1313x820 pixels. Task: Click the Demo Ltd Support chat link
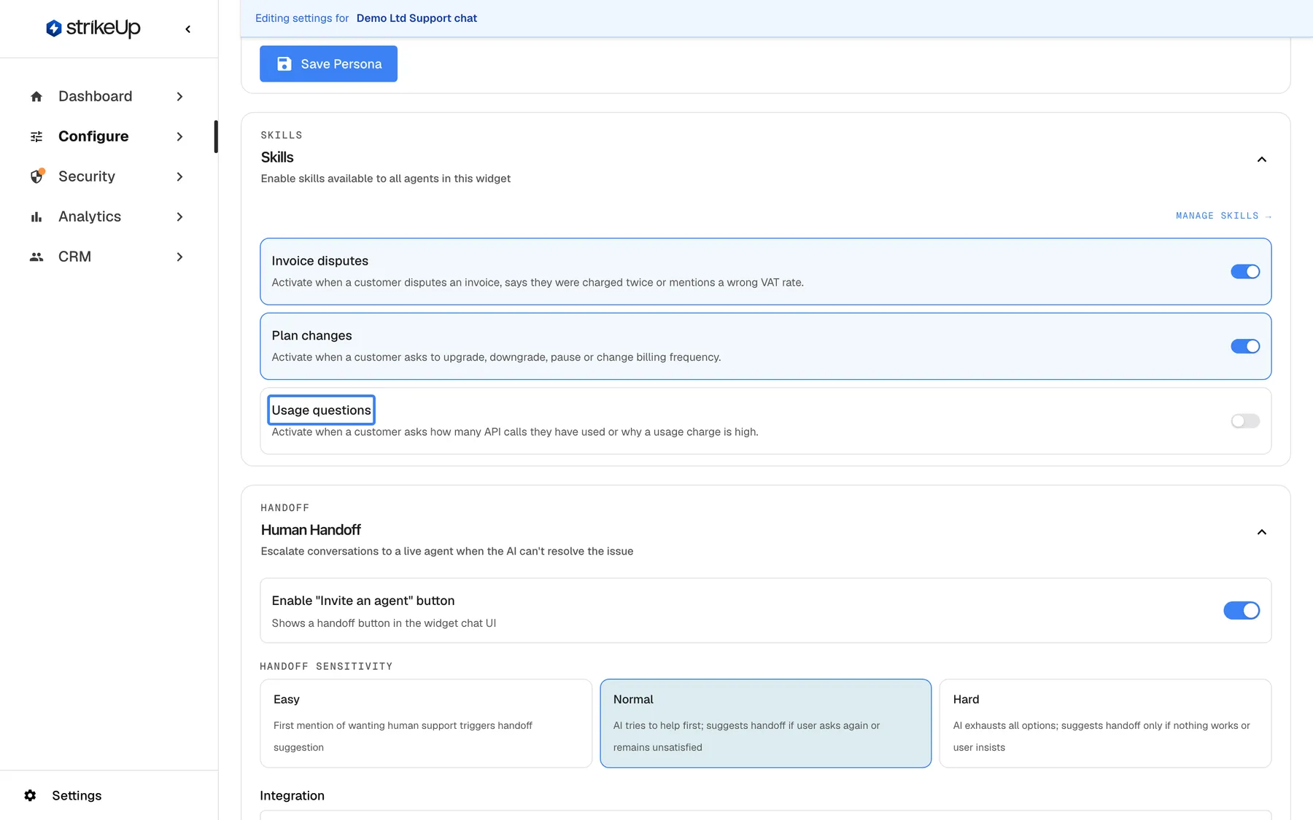tap(417, 18)
